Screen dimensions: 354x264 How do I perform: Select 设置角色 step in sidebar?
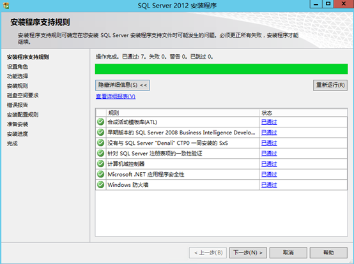[x=17, y=67]
